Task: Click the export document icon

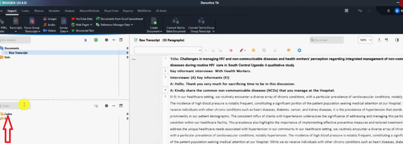Action: [379, 40]
